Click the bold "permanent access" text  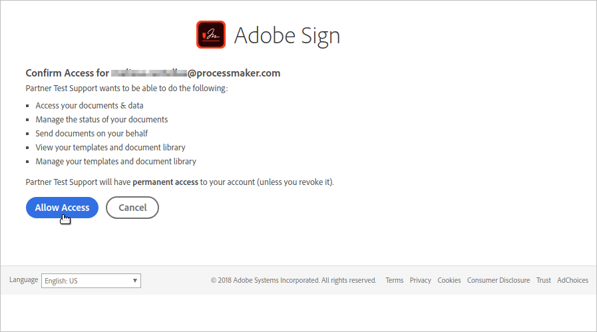coord(165,182)
